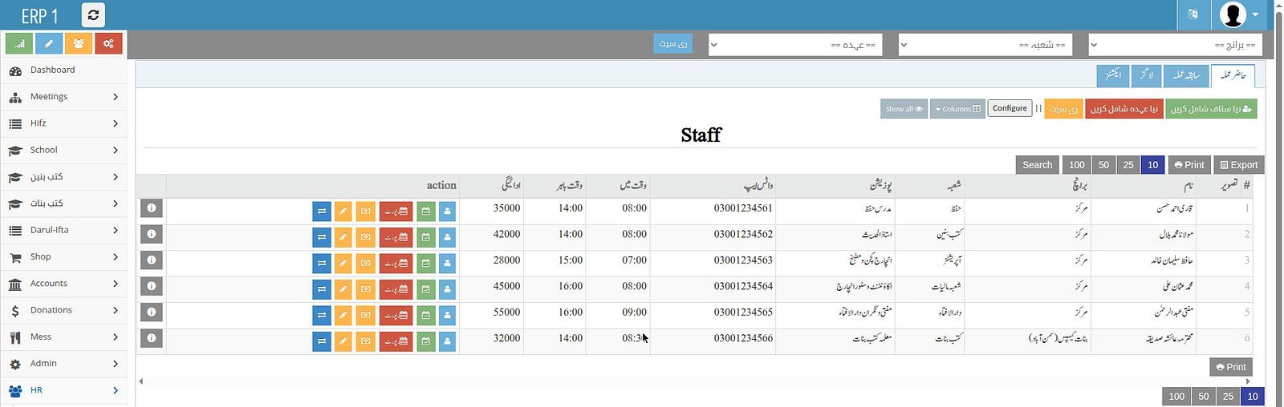Switch to the ایکشنز actions tab

tap(1113, 75)
